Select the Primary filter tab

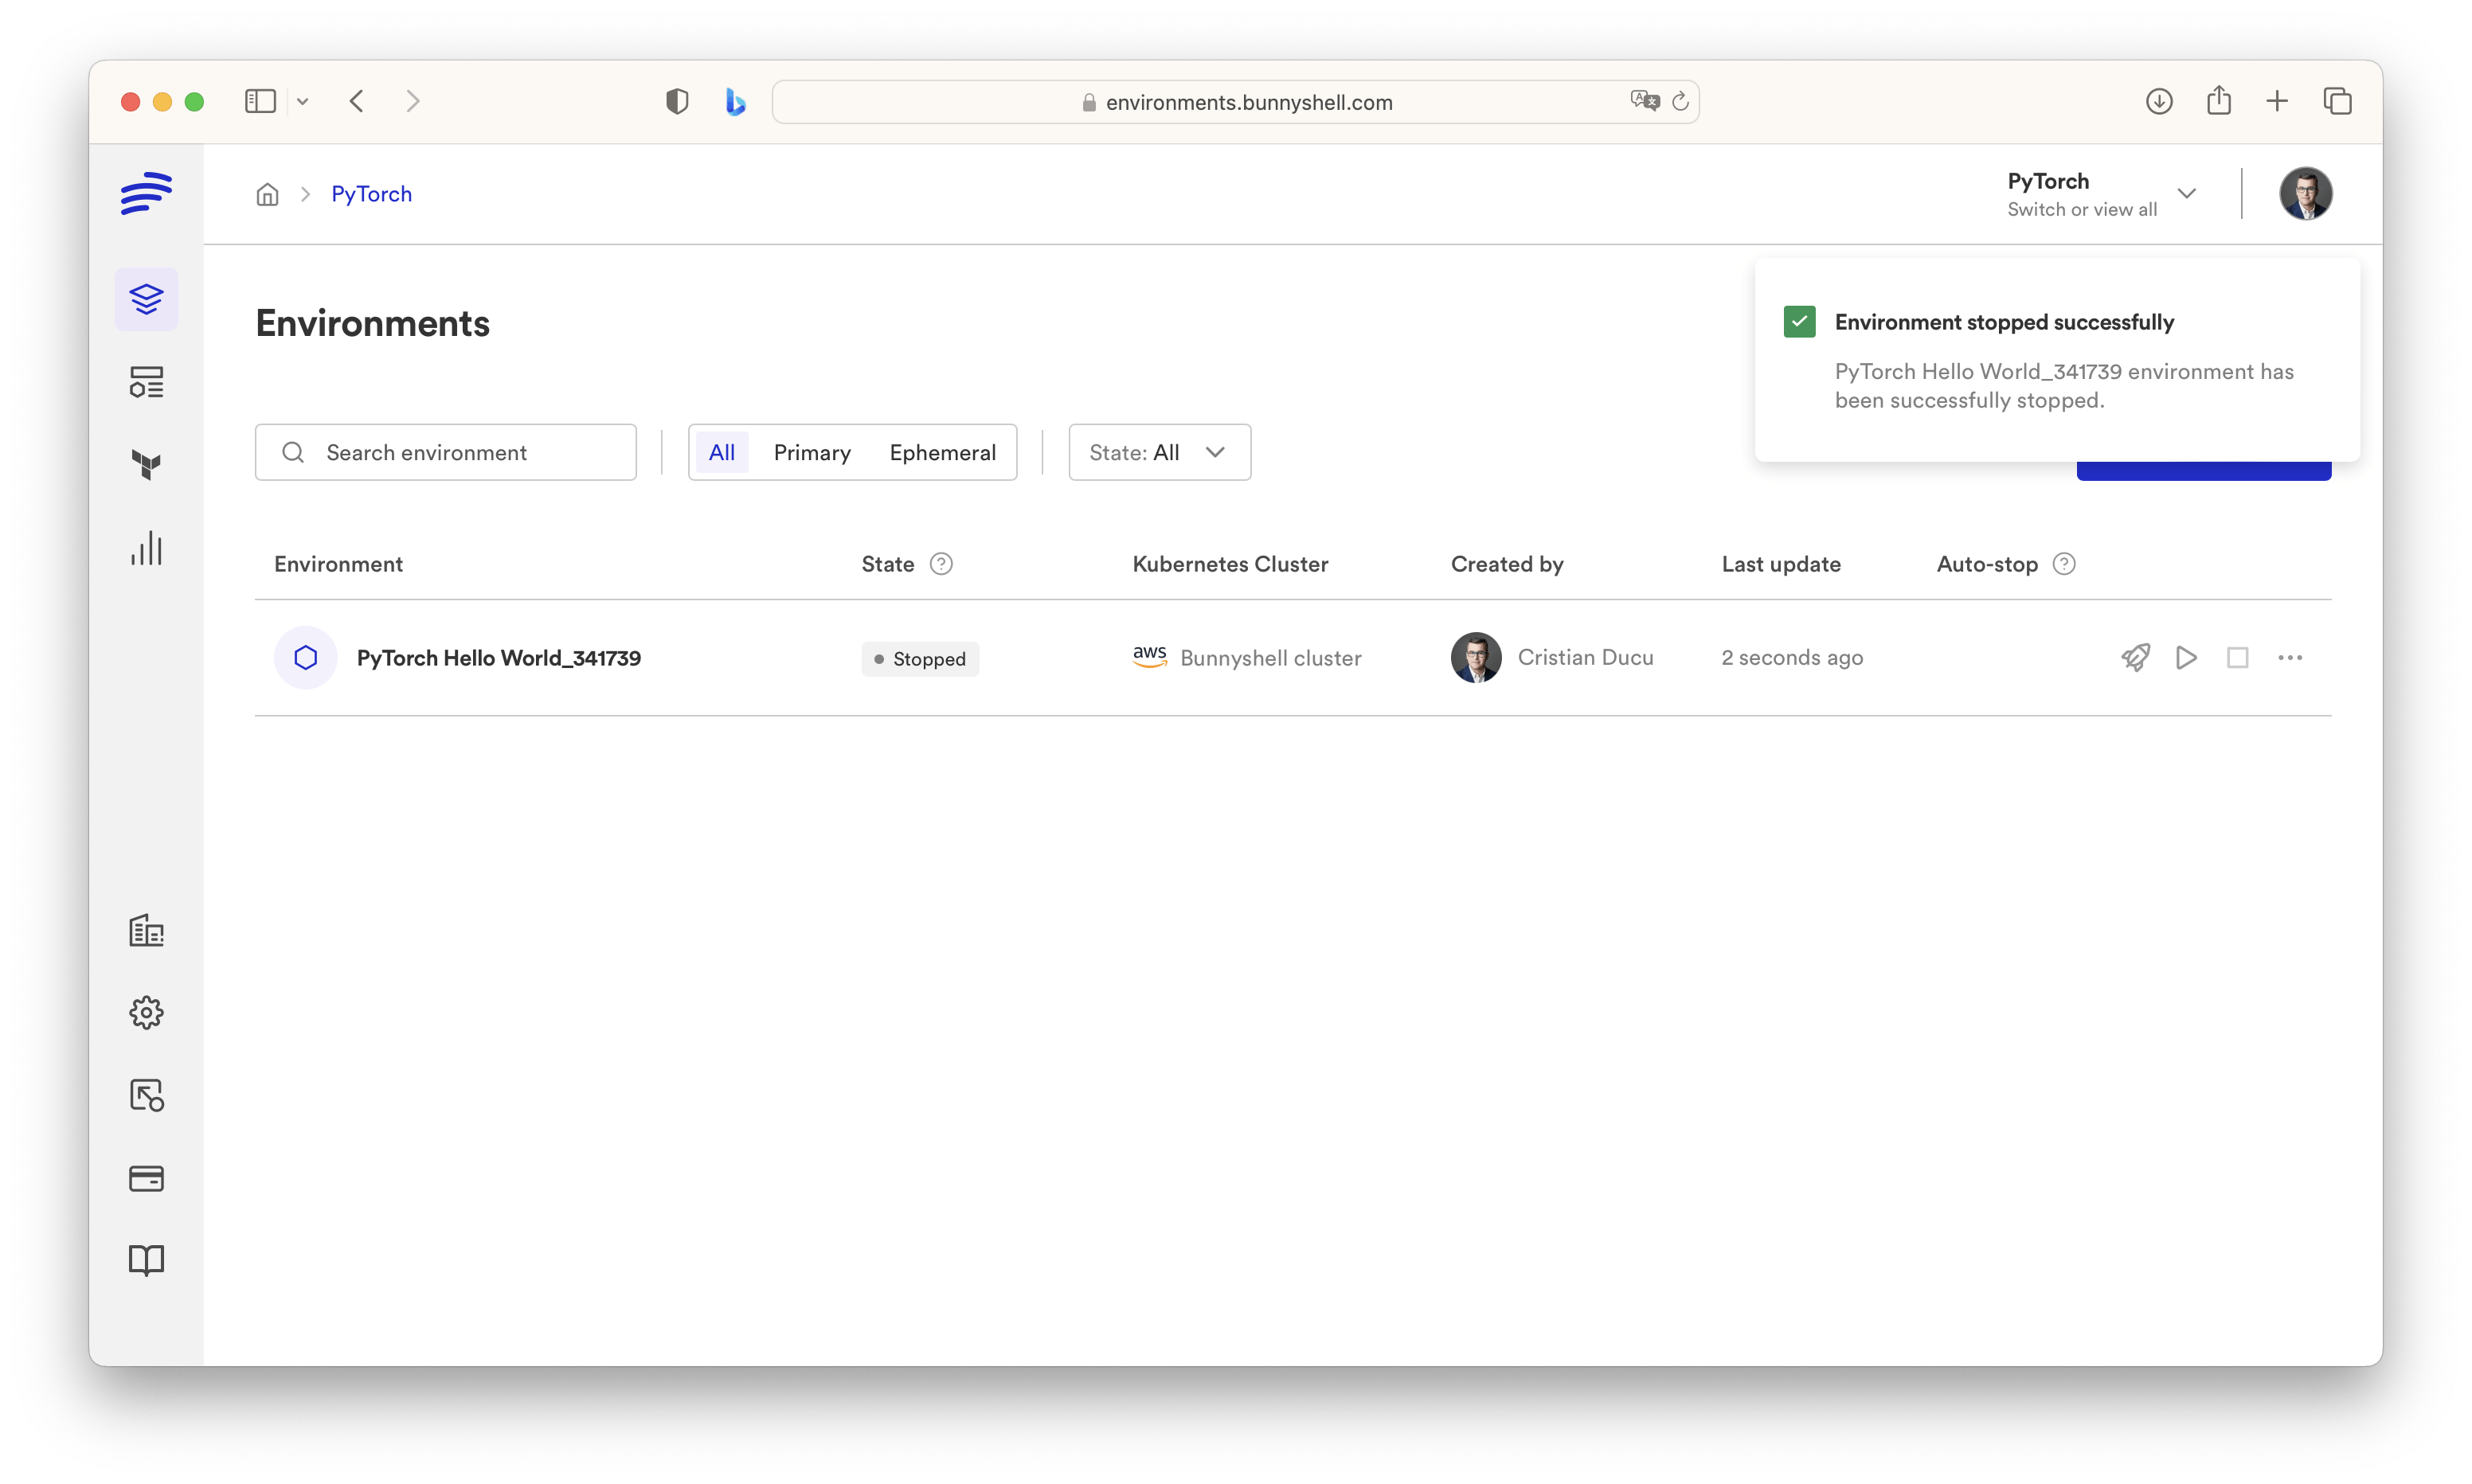pyautogui.click(x=812, y=453)
